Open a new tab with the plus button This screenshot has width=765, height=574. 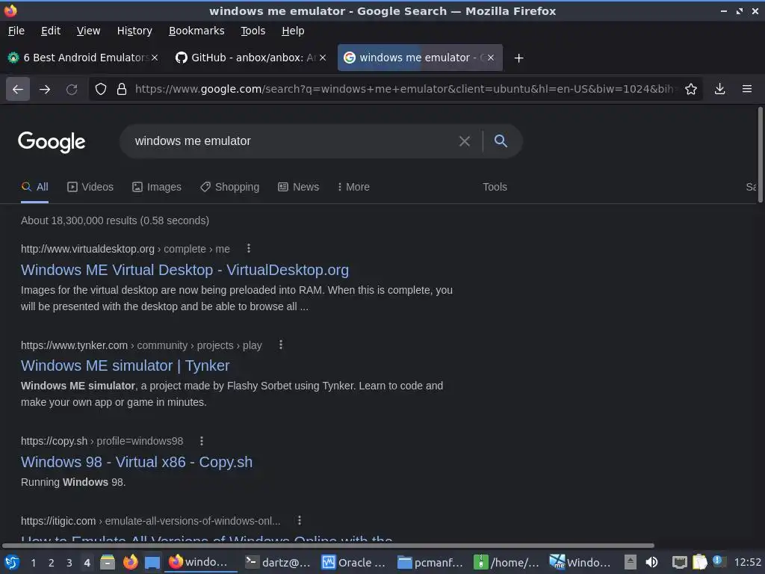click(518, 58)
